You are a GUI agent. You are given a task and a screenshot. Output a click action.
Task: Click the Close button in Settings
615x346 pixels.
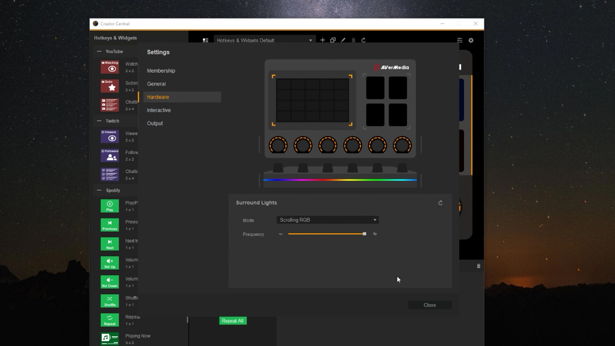pyautogui.click(x=429, y=305)
